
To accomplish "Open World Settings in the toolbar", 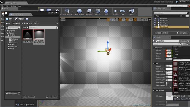I will coord(79,12).
